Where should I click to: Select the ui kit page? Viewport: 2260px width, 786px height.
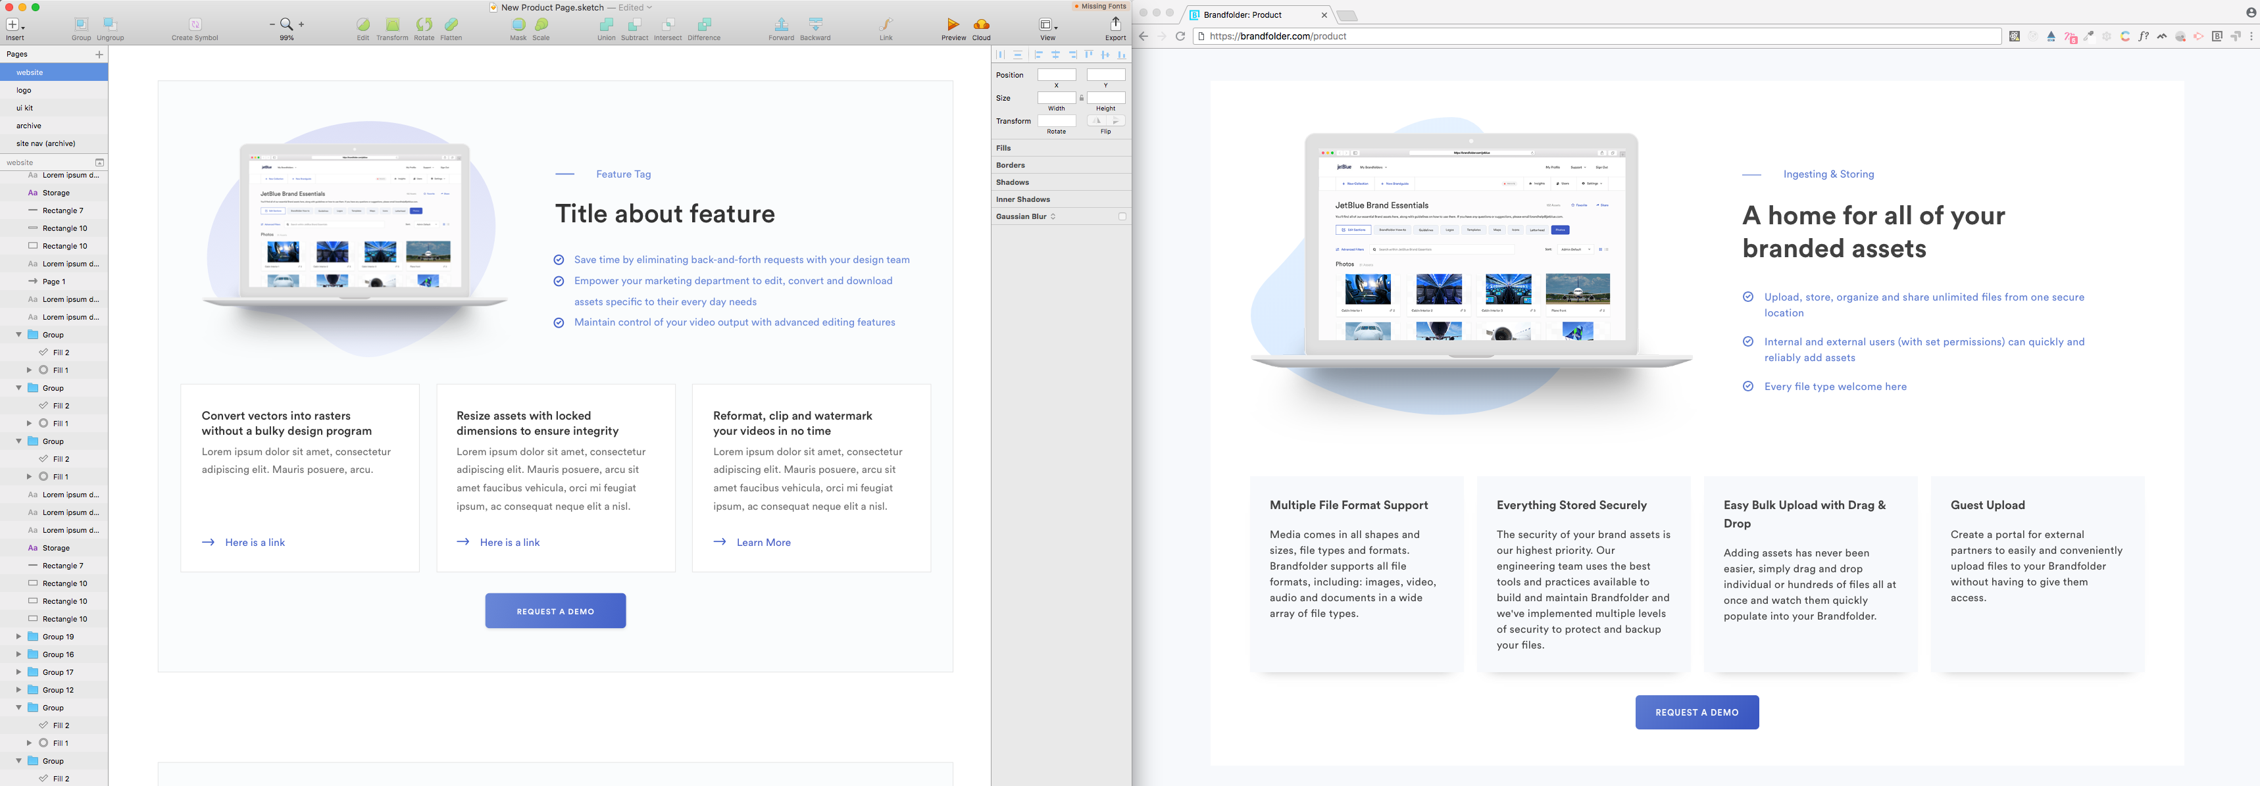(55, 108)
